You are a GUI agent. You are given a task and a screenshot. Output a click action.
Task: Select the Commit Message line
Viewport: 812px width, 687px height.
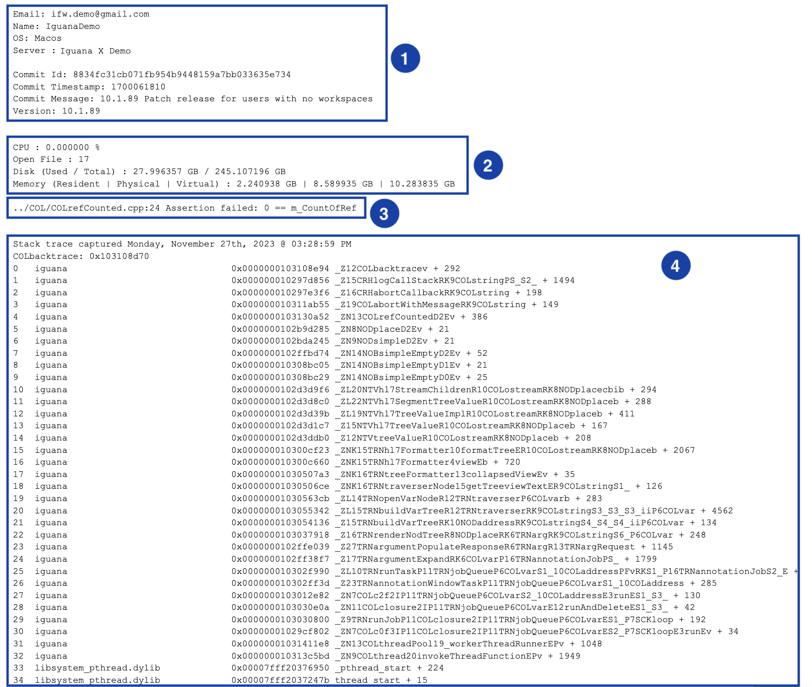tap(192, 99)
